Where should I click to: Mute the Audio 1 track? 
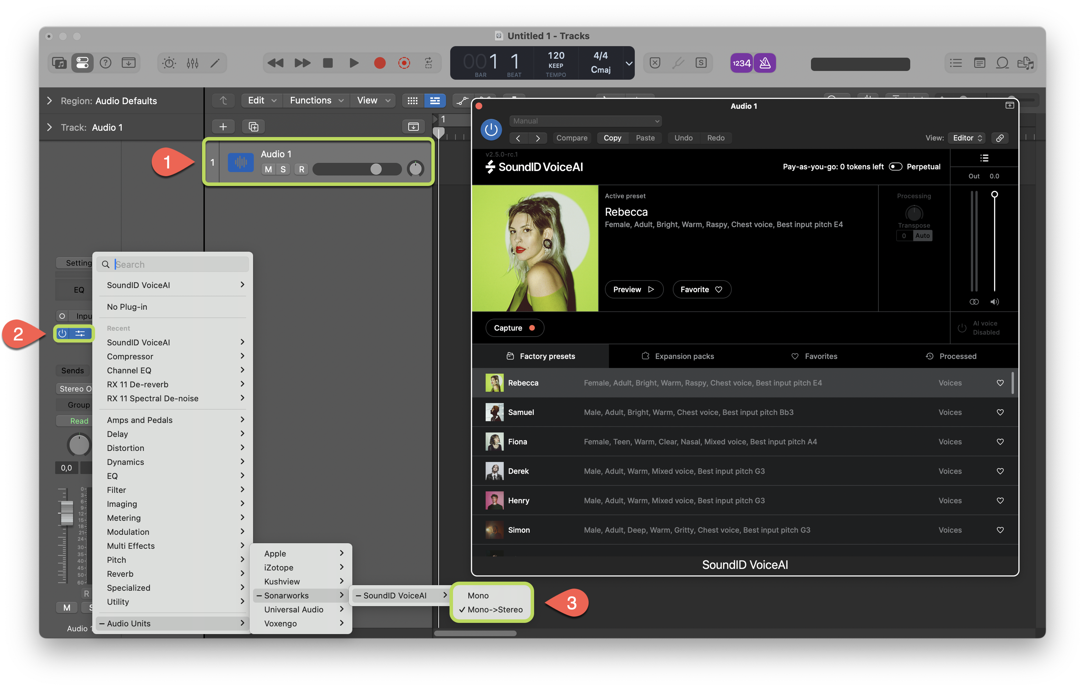268,170
